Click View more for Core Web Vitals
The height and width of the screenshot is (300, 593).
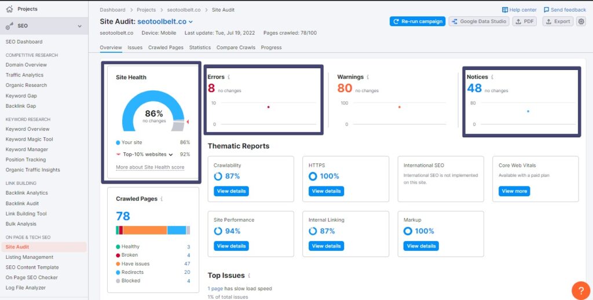click(x=514, y=191)
